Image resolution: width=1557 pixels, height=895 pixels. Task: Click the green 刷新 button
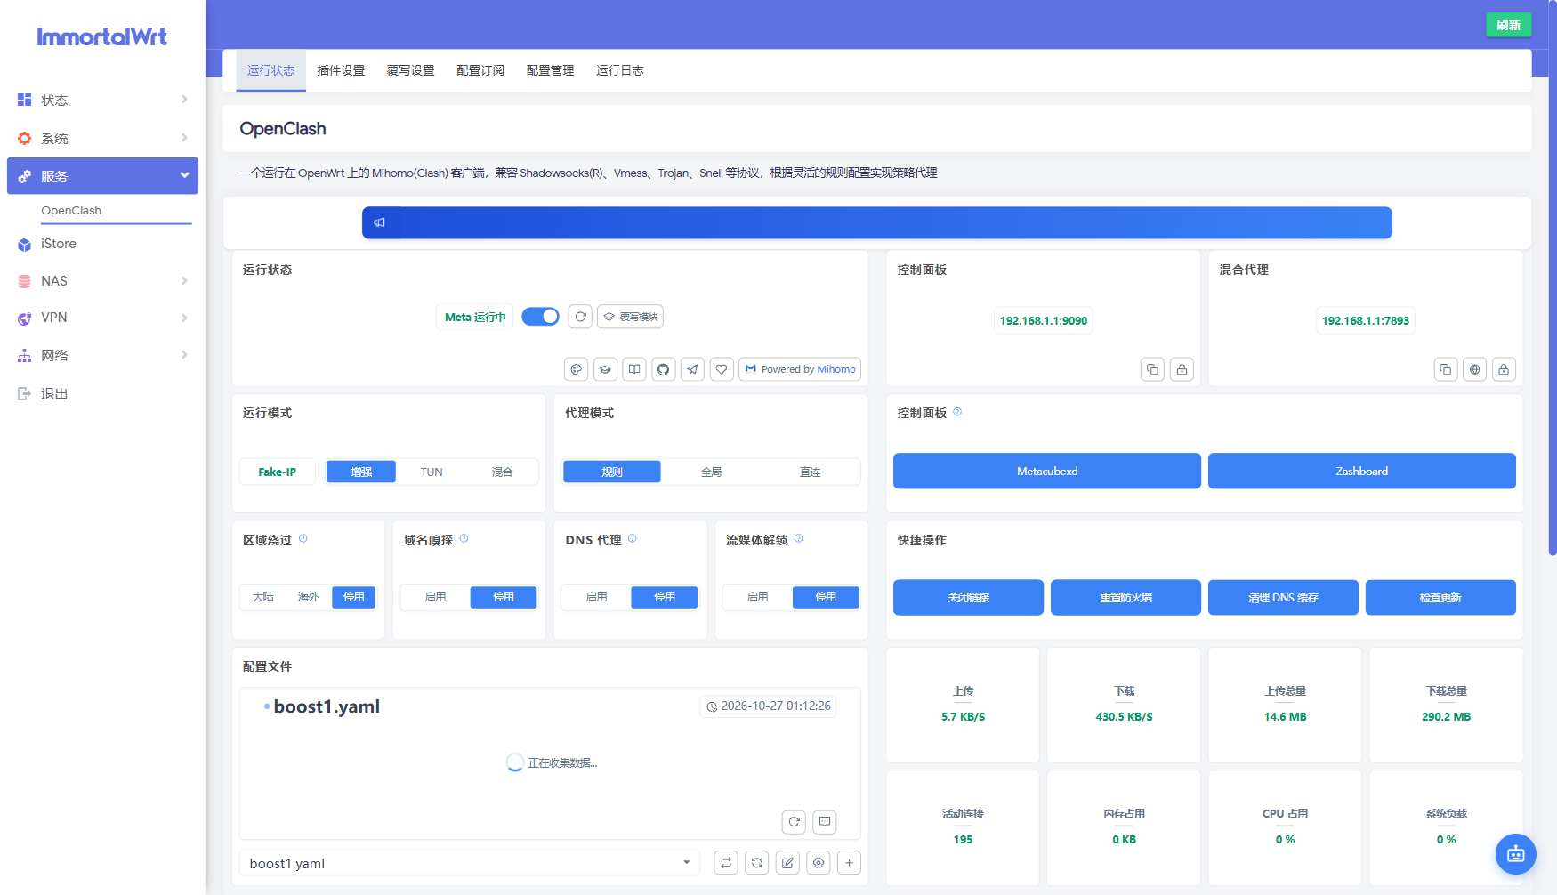(x=1508, y=25)
